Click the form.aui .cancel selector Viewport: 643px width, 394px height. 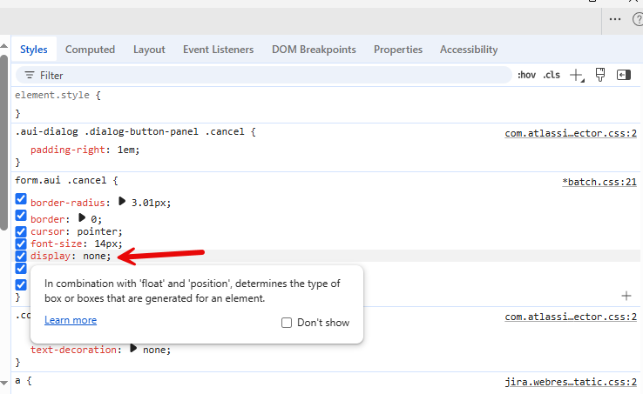(x=61, y=181)
